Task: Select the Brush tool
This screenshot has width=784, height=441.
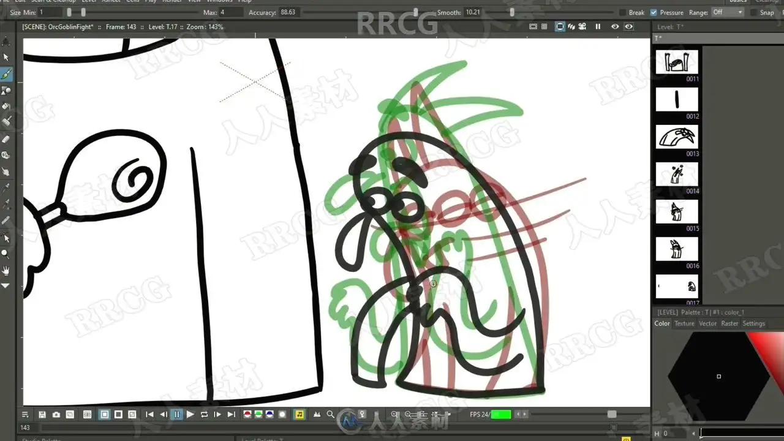Action: point(6,74)
